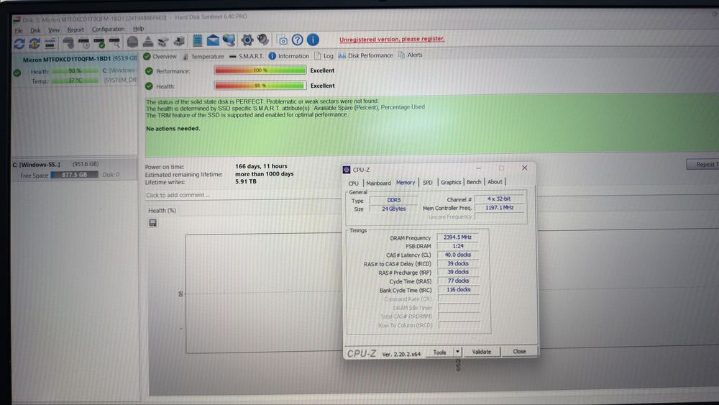
Task: Click the Free Space 877.5 GB bar
Action: pos(74,175)
